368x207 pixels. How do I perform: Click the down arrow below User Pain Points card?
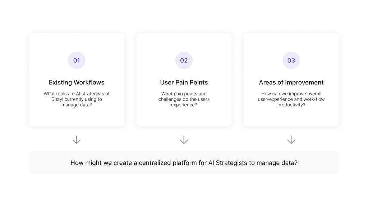(184, 140)
